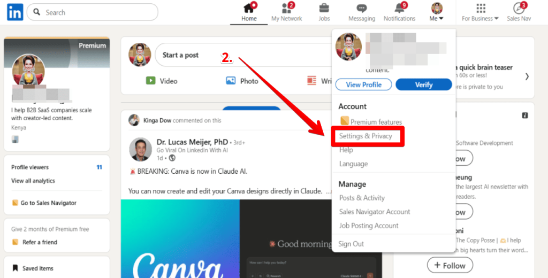
Task: Click the Photo post icon
Action: click(x=231, y=81)
